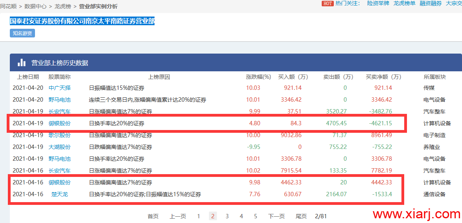462x223 pixels.
Task: Open 御银股份 link dated 2021-04-19
Action: (x=59, y=123)
